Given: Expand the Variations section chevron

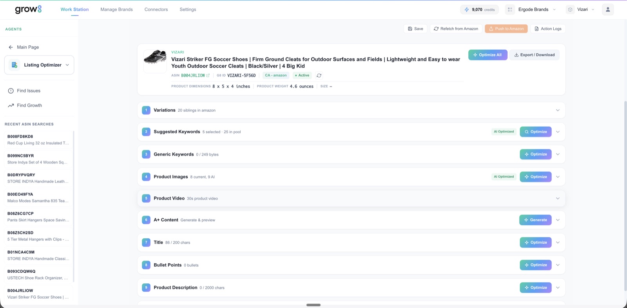Looking at the screenshot, I should click(558, 110).
